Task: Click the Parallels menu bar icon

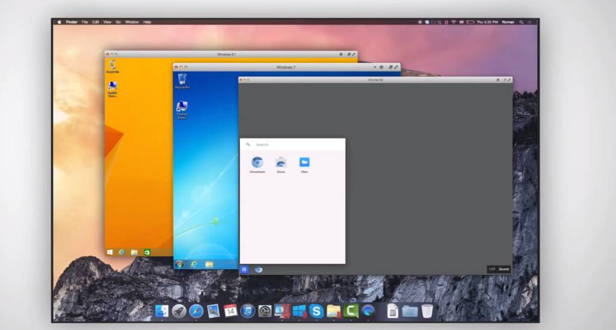Action: click(446, 22)
